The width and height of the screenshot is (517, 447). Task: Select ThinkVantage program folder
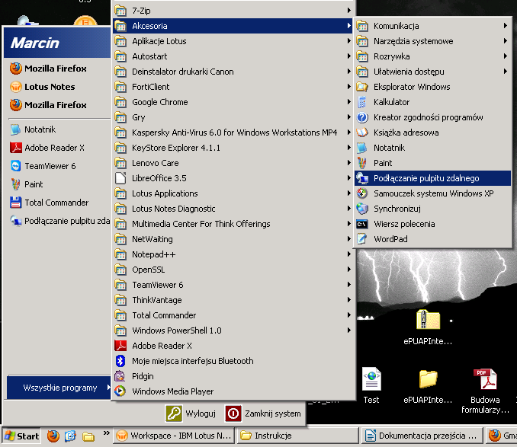233,300
